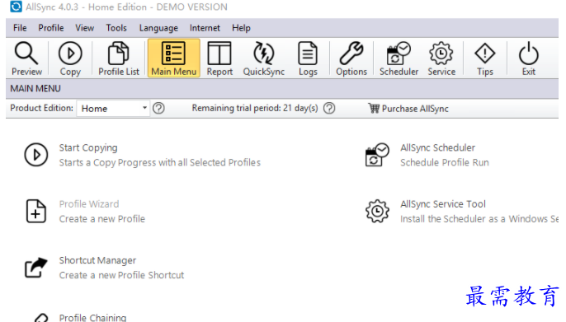Open the File menu
The image size is (566, 322).
click(x=20, y=28)
